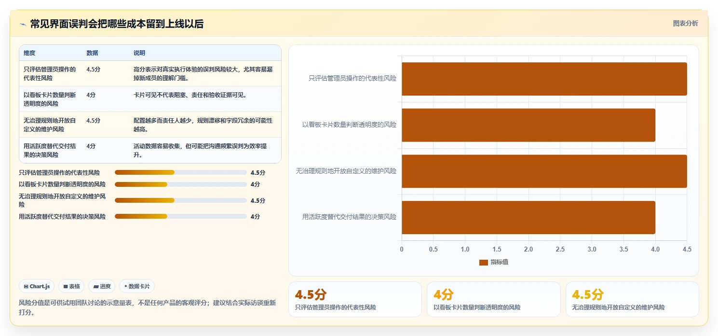
Task: Click chart y-axis label 以看板卡片数量判断透明度的风险
Action: tap(349, 125)
